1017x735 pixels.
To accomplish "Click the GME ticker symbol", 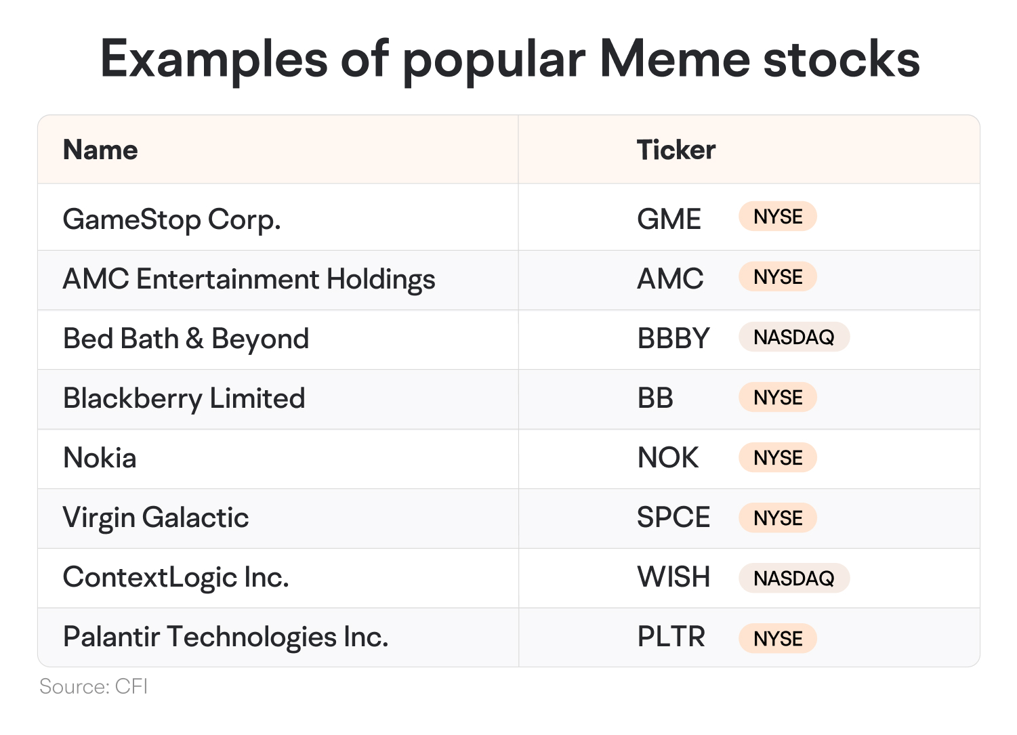I will coord(669,219).
